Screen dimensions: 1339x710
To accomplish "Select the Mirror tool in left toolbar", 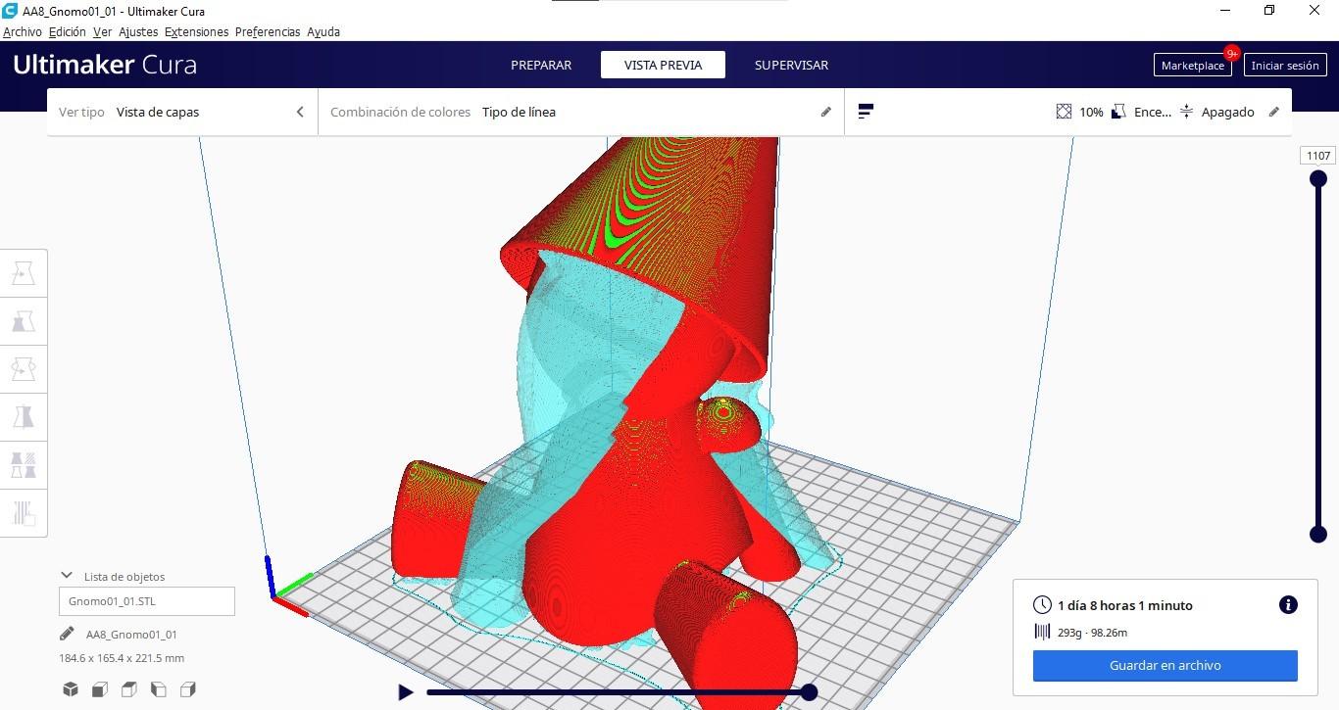I will coord(24,417).
